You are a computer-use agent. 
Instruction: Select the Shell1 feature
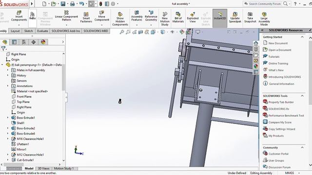coord(20,123)
